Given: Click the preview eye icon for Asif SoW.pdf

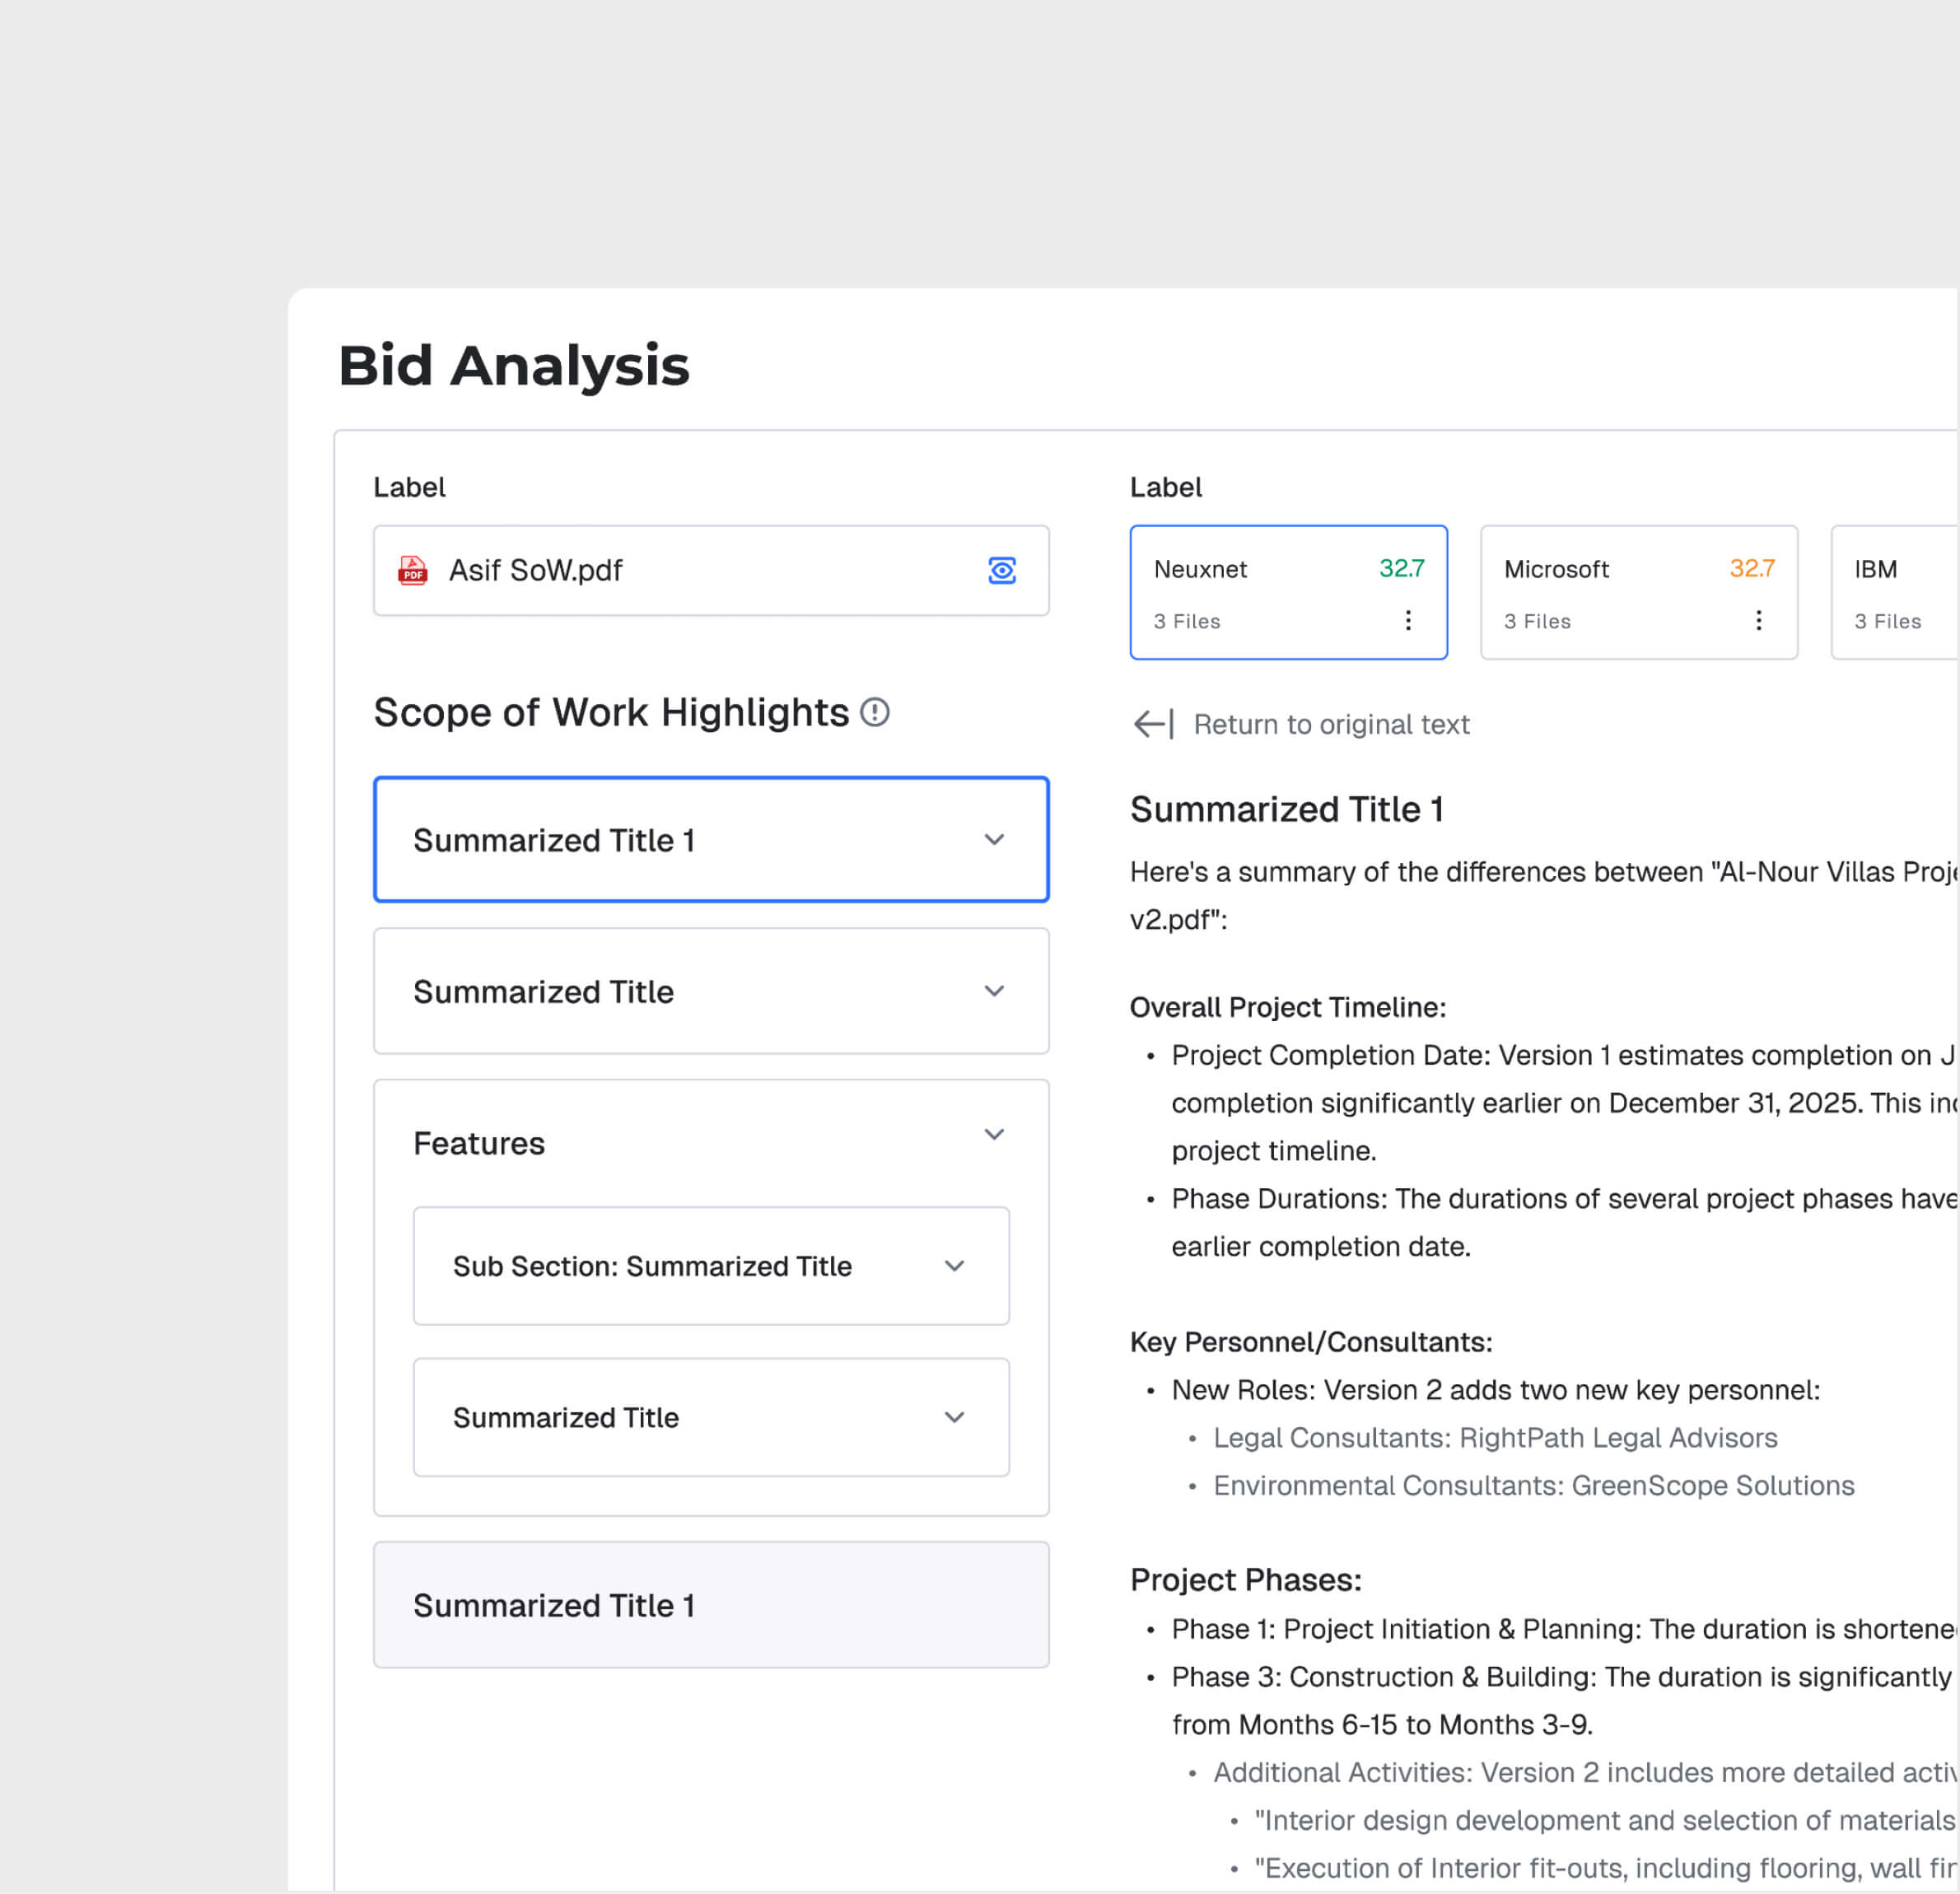Looking at the screenshot, I should pos(1002,570).
